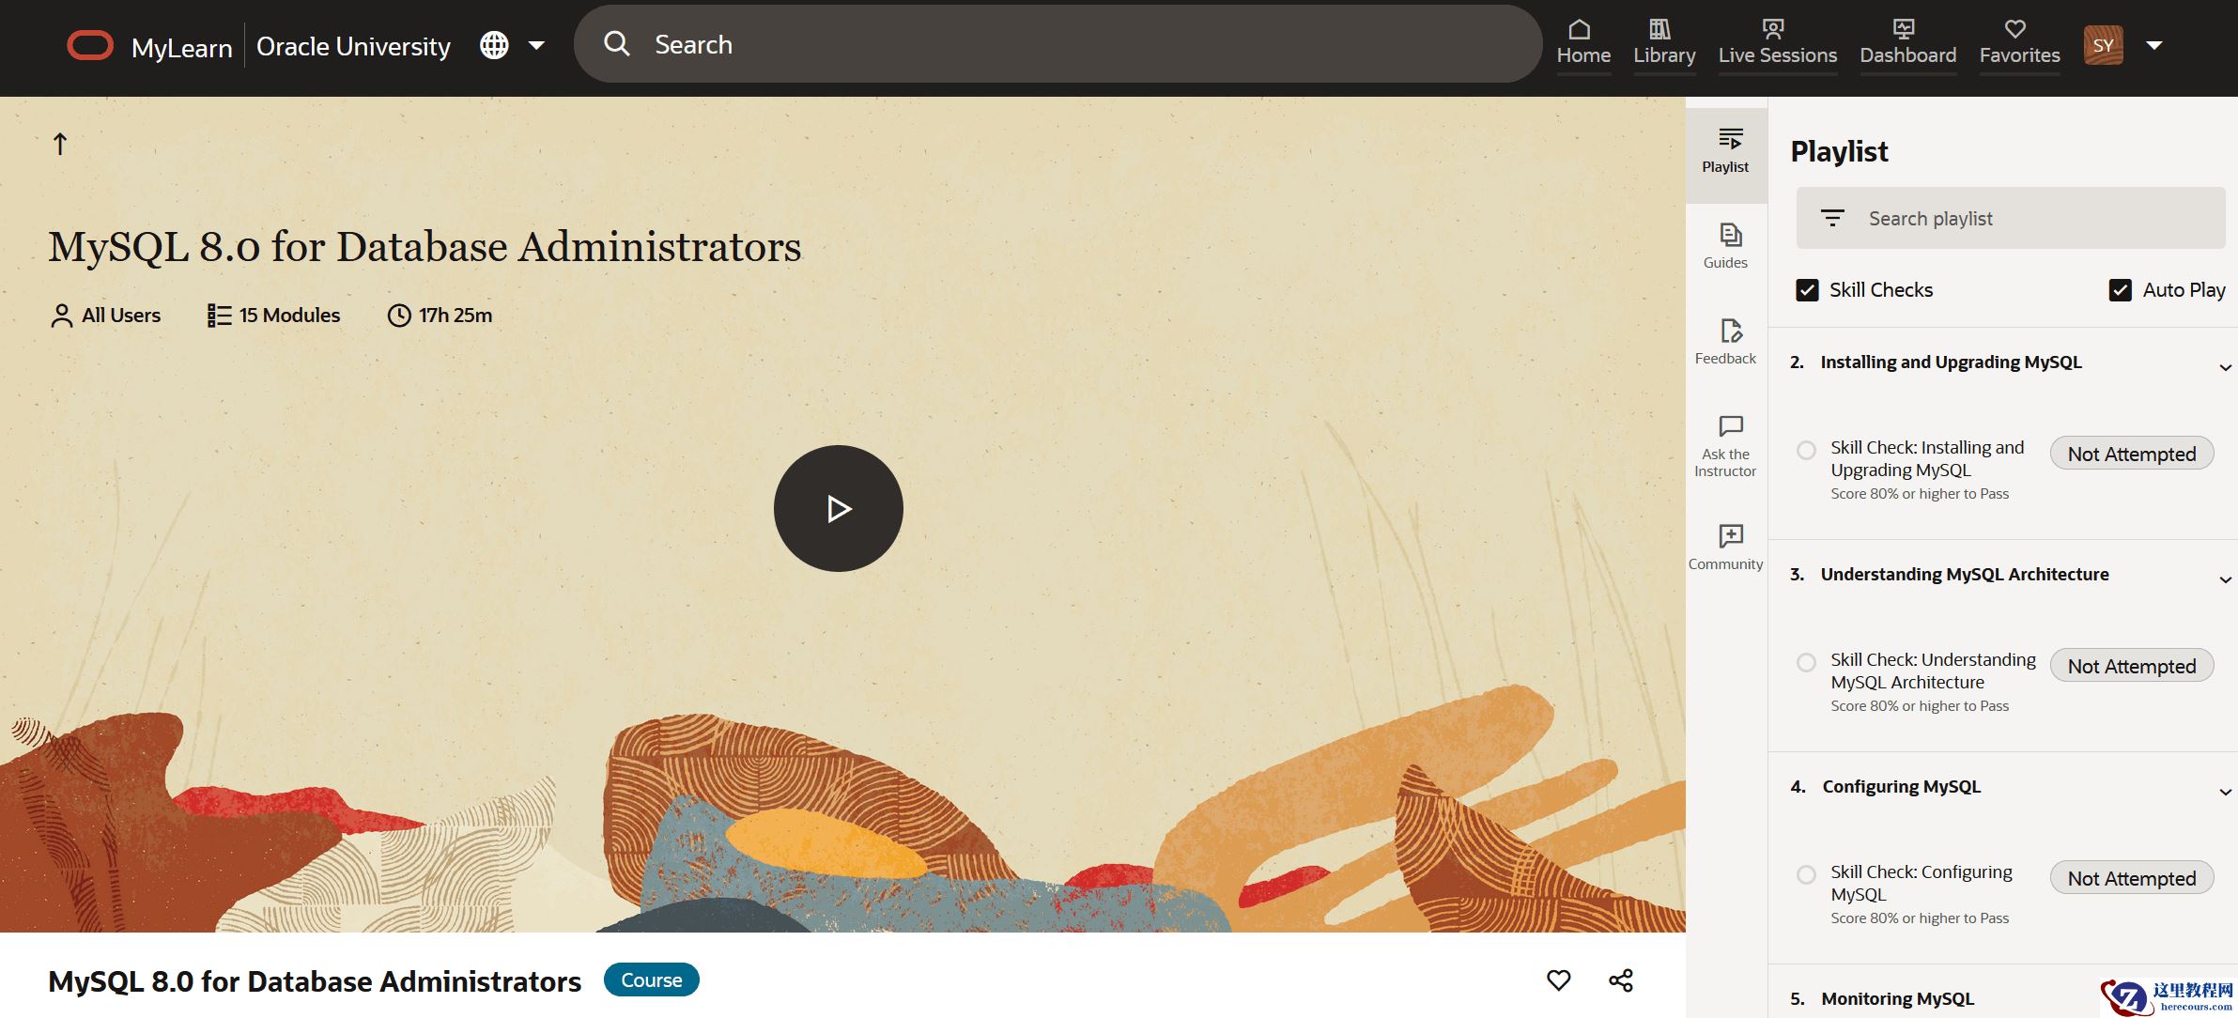Viewport: 2238px width, 1018px height.
Task: Click the up arrow back icon
Action: tap(60, 144)
